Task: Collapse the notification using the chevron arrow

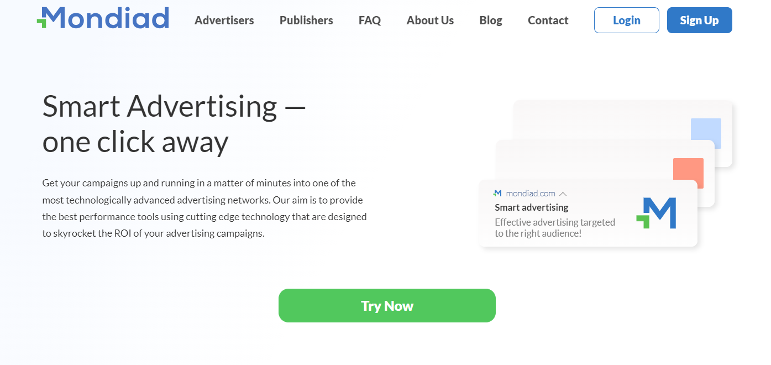Action: [x=563, y=194]
